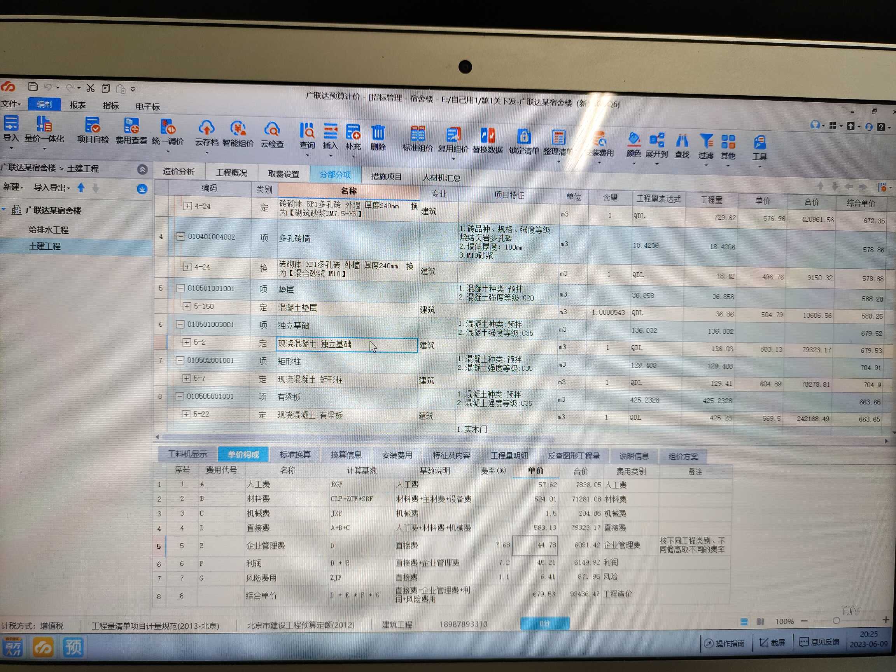This screenshot has width=896, height=672.
Task: Open the 措施项目 tab
Action: tap(387, 177)
